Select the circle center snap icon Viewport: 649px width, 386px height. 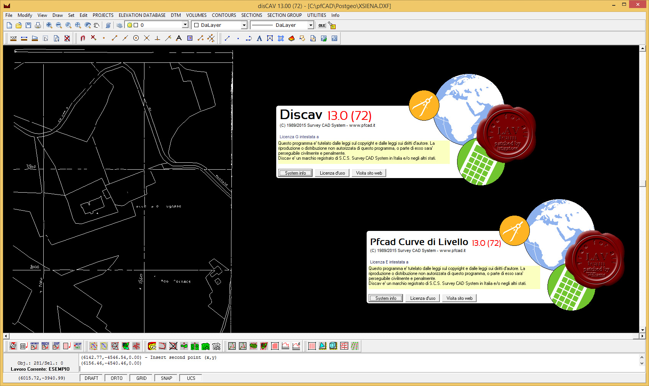pyautogui.click(x=136, y=38)
